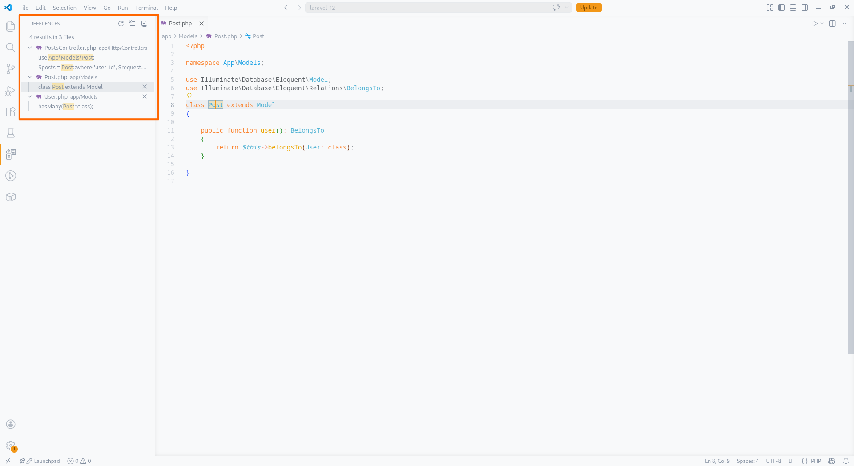Toggle the Secondary Side Bar
The width and height of the screenshot is (854, 466).
pyautogui.click(x=805, y=8)
